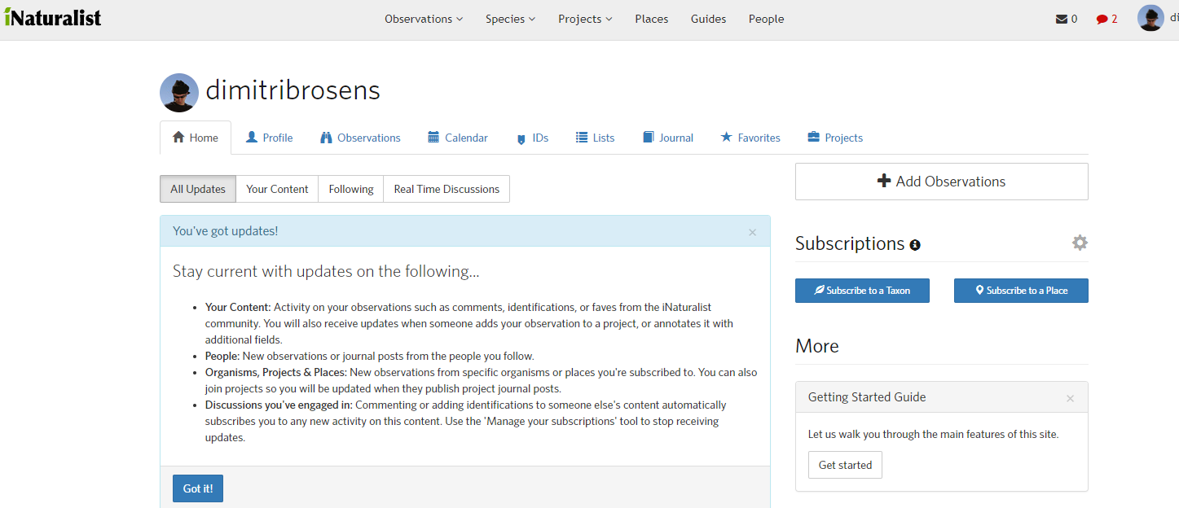Select the Real Time Discussions filter
Viewport: 1179px width, 508px height.
(447, 189)
